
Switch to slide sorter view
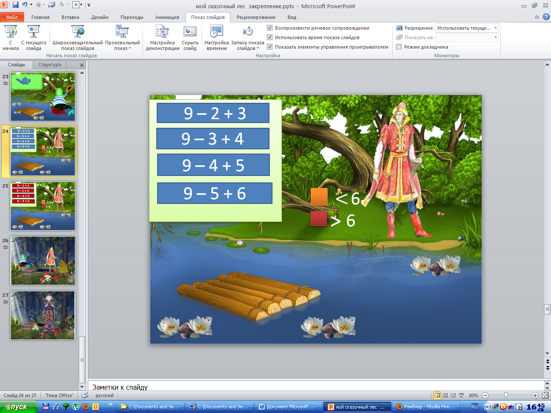(445, 395)
